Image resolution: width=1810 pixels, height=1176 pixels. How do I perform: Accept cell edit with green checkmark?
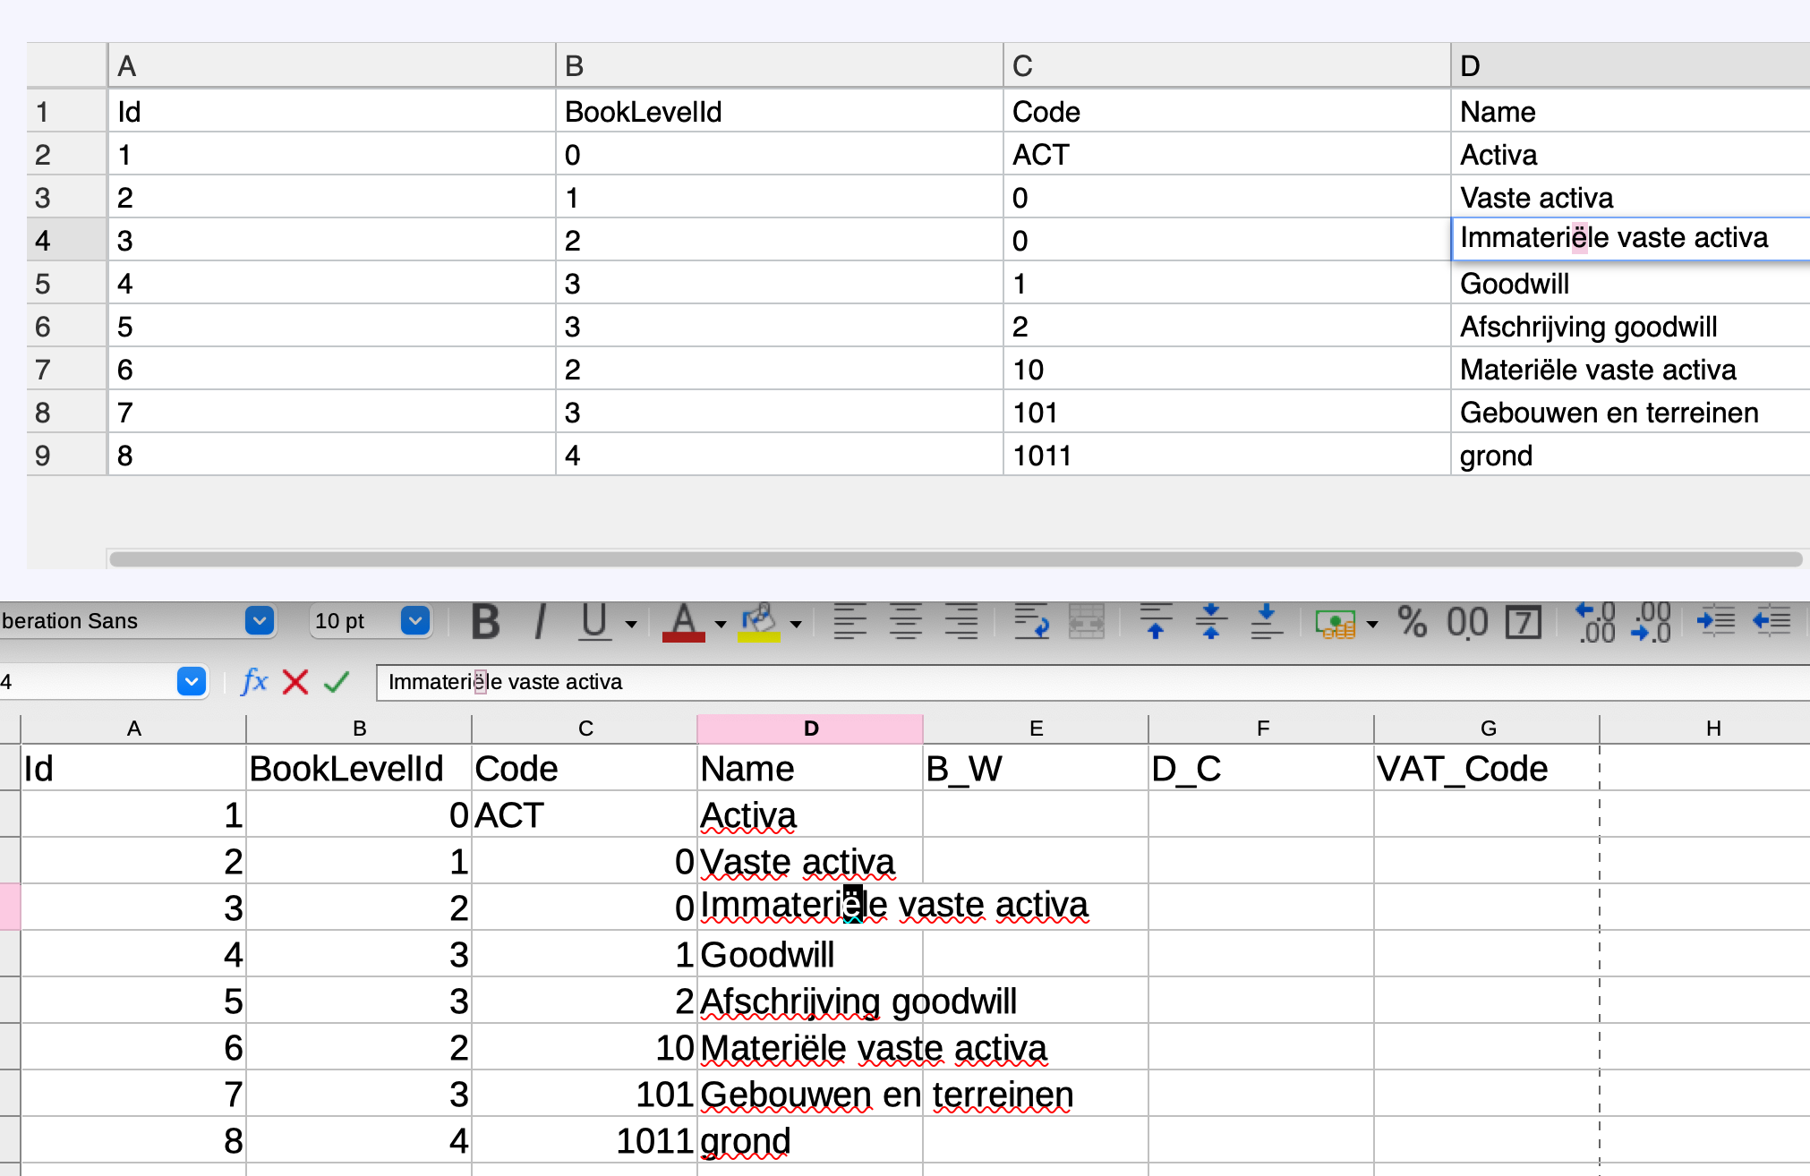[337, 682]
